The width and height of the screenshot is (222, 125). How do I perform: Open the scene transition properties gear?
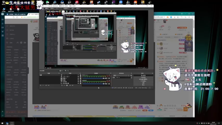[131, 75]
